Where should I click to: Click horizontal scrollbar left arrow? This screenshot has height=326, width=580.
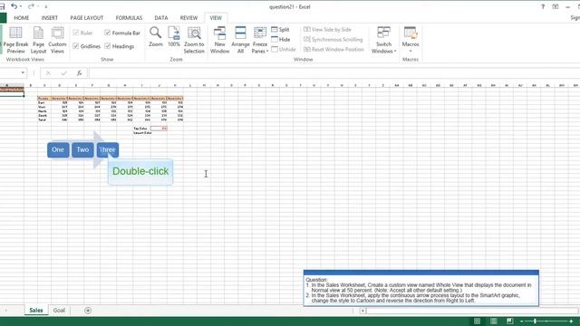[x=362, y=311]
